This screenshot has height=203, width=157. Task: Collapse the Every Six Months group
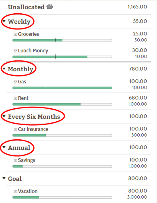pos(4,116)
